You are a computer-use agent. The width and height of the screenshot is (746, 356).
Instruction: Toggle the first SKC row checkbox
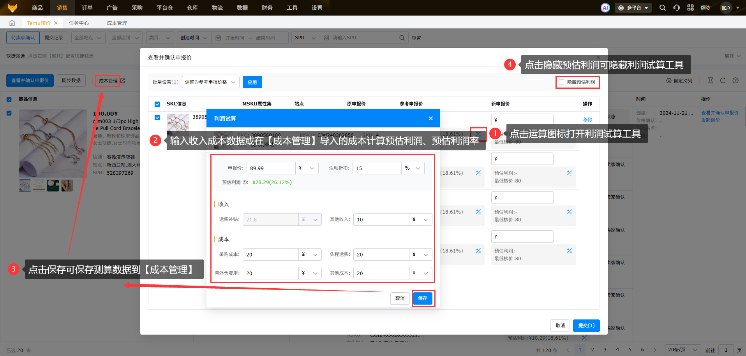[x=157, y=117]
